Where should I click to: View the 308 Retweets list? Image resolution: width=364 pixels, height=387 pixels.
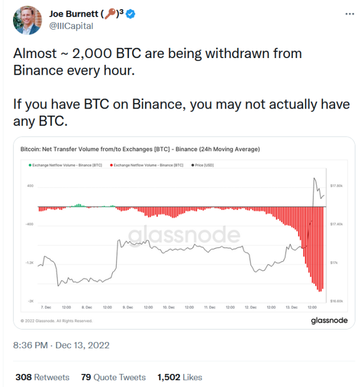[43, 377]
